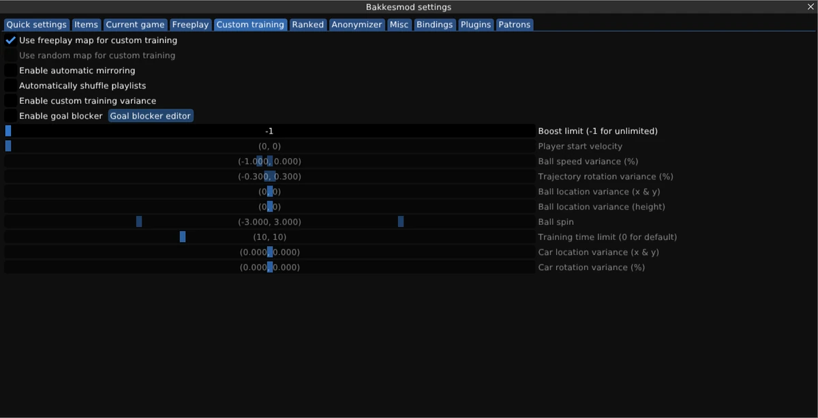Uncheck Use freeplay map for custom training
The width and height of the screenshot is (818, 418).
coord(10,40)
